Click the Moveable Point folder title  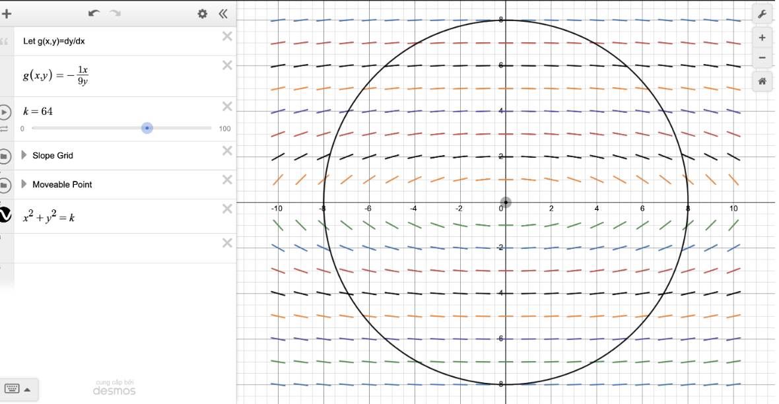click(x=62, y=184)
